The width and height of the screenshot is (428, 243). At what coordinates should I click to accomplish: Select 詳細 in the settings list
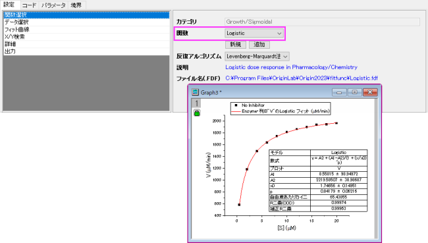[86, 44]
